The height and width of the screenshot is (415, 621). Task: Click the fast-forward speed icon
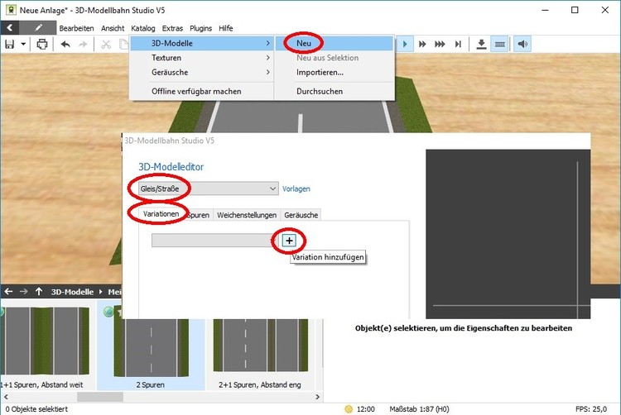tap(422, 44)
